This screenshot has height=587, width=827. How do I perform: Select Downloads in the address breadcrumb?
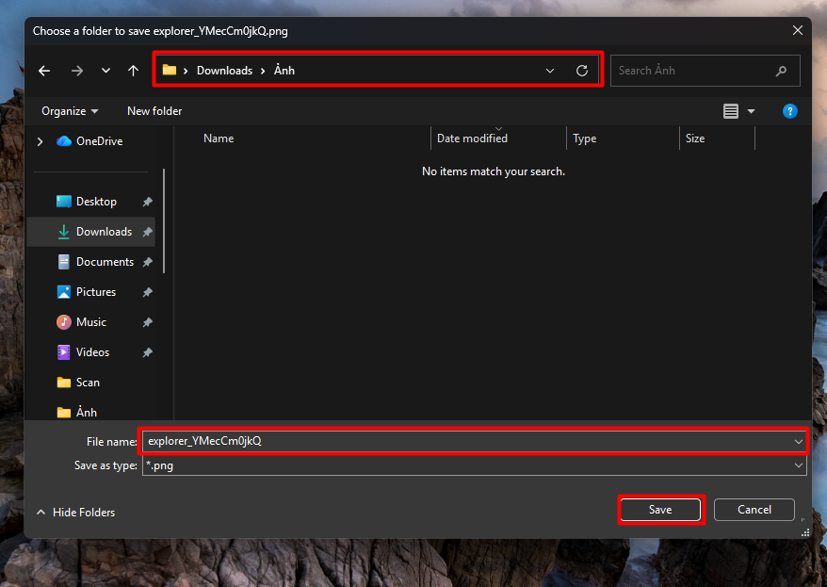pos(225,71)
